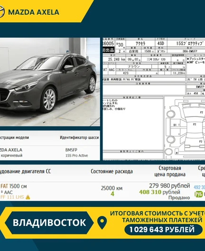This screenshot has width=205, height=251.
Task: Click the 408 310 рублей sold price
Action: click(159, 192)
